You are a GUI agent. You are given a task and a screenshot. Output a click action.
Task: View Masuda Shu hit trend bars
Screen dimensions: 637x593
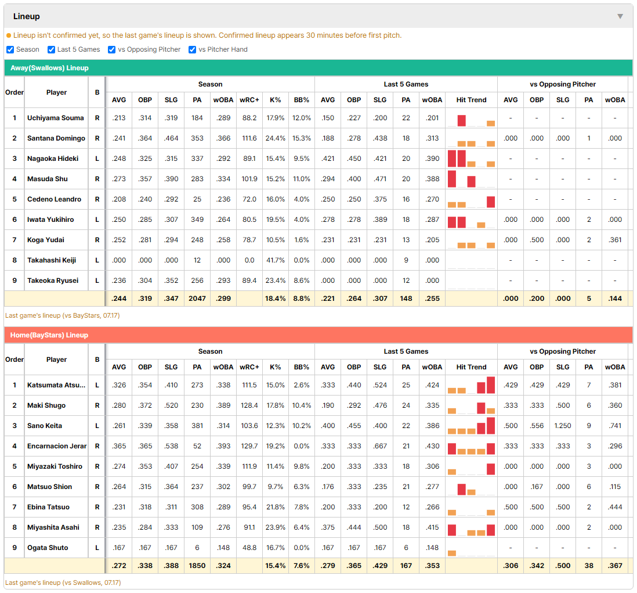pyautogui.click(x=471, y=179)
